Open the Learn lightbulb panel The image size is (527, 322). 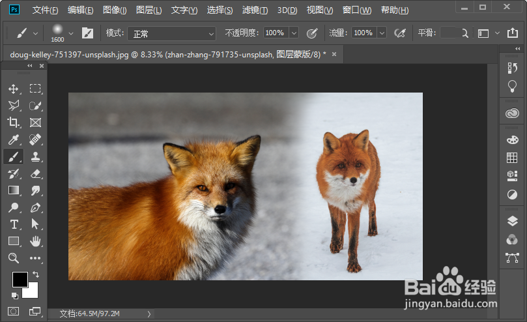[512, 86]
